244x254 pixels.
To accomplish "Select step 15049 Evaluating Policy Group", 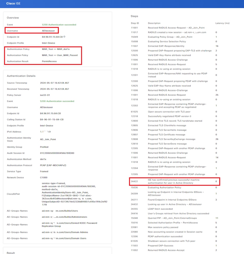I will pyautogui.click(x=174, y=37).
